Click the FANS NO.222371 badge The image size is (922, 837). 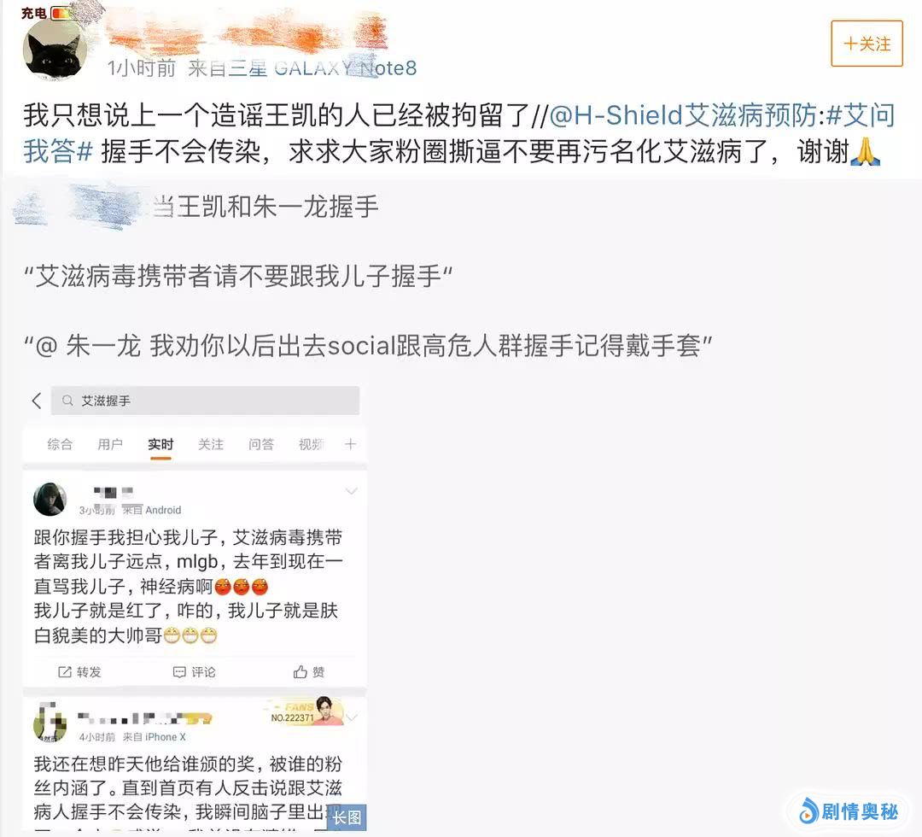pos(305,711)
